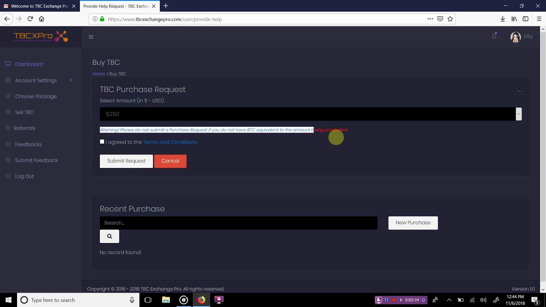Click the red Cancel button
The width and height of the screenshot is (546, 307).
click(170, 161)
